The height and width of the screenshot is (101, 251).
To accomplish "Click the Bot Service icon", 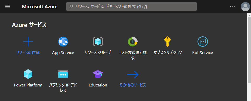I will tap(203, 42).
